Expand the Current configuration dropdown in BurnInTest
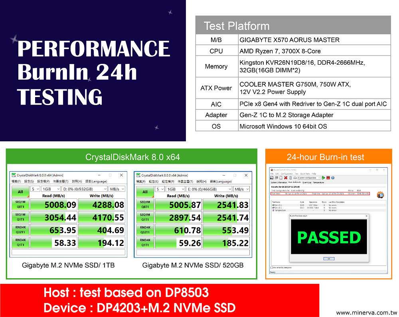 [309, 178]
